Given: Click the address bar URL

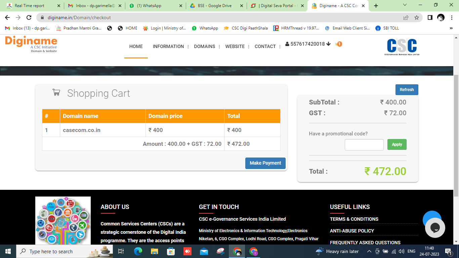Looking at the screenshot, I should (x=79, y=17).
